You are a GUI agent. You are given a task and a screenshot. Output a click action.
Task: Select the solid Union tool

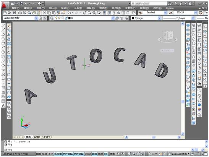[188, 25]
